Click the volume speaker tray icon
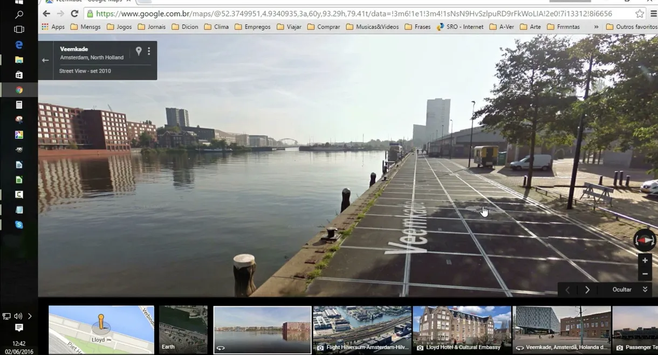 click(x=18, y=316)
